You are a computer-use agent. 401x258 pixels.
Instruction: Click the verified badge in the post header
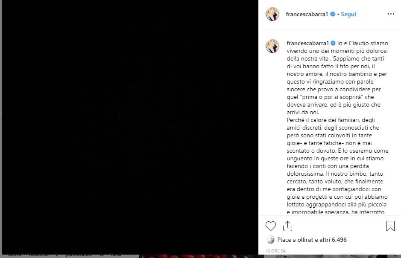pos(333,14)
